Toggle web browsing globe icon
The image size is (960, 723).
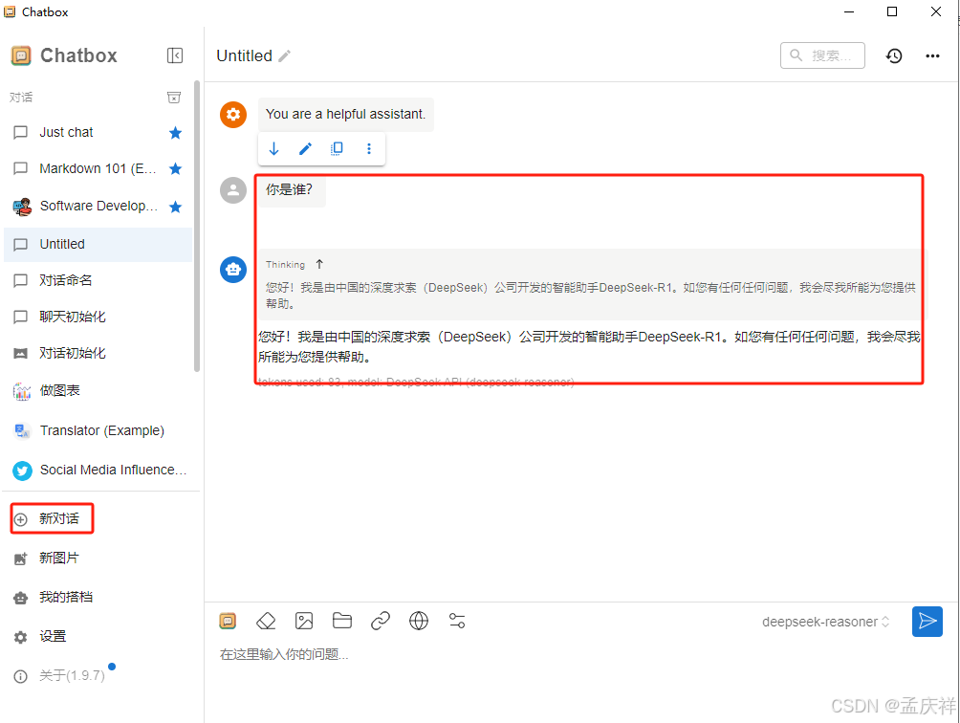point(419,621)
